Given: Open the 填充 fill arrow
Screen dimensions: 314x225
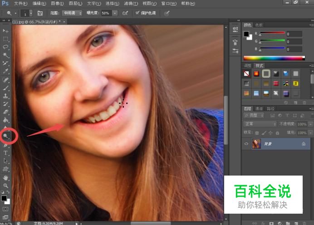Looking at the screenshot, I should [x=310, y=133].
